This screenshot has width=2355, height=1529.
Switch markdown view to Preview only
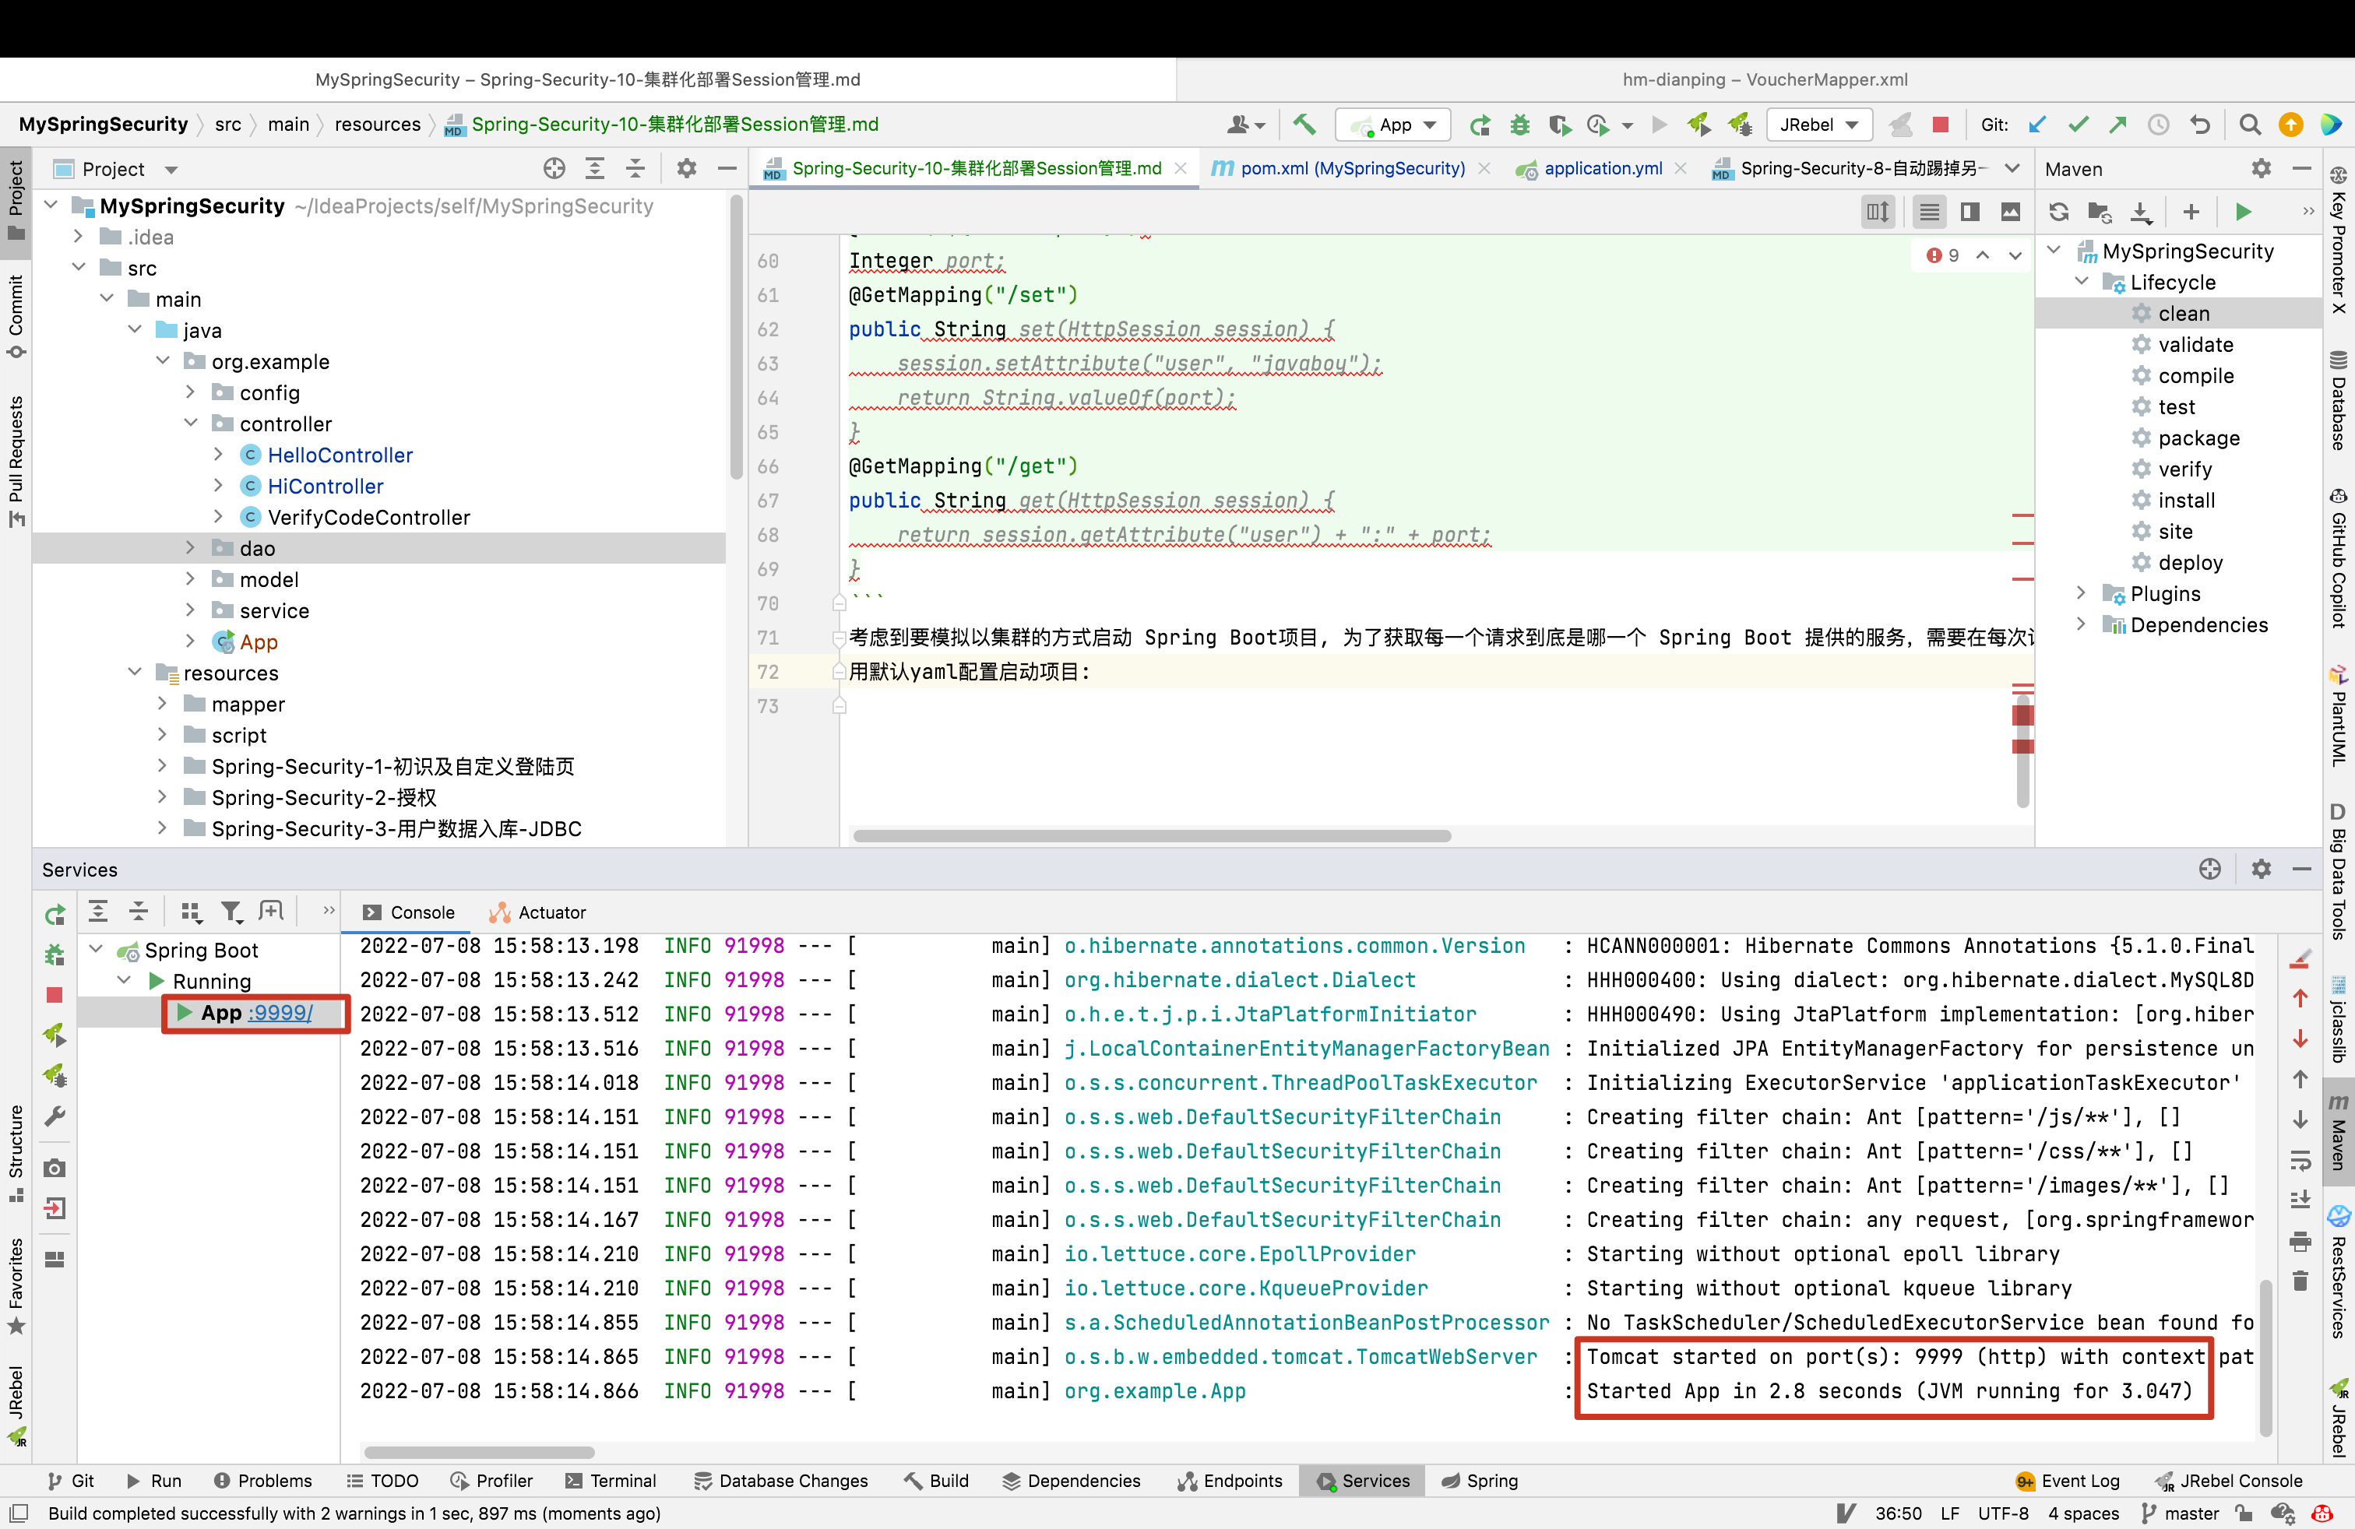point(2011,212)
